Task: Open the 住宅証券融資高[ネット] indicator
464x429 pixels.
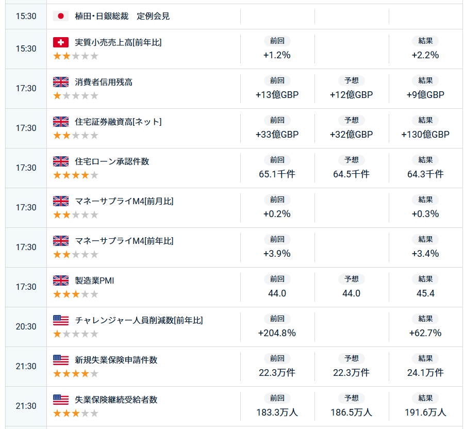Action: (118, 122)
